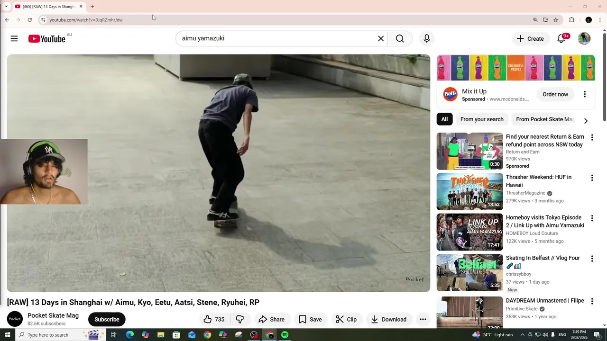Image resolution: width=607 pixels, height=341 pixels.
Task: Open Homeboy visits Tokyo thumbnail
Action: [469, 232]
